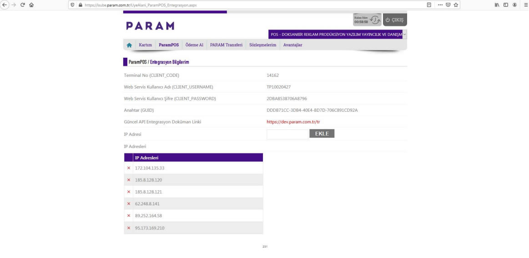Screen dimensions: 529x258
Task: Delete IP address 62.248.8.141
Action: (129, 204)
